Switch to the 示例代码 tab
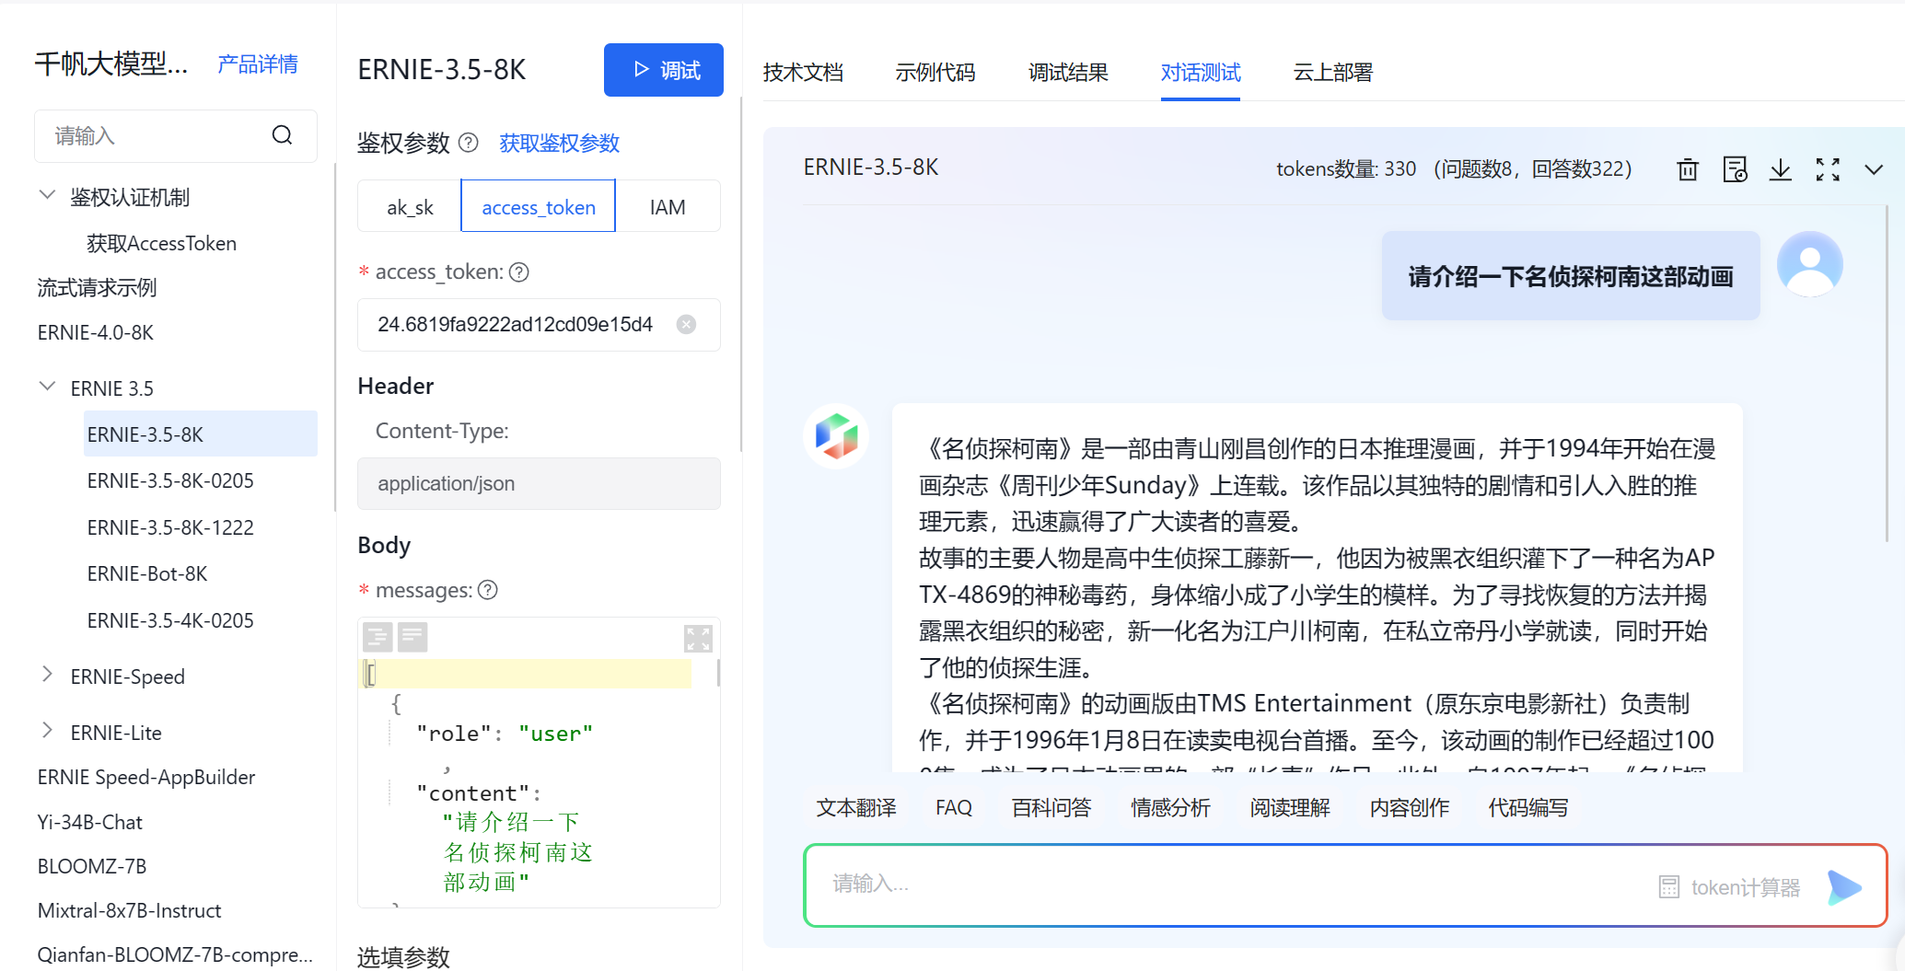This screenshot has height=971, width=1905. (935, 72)
